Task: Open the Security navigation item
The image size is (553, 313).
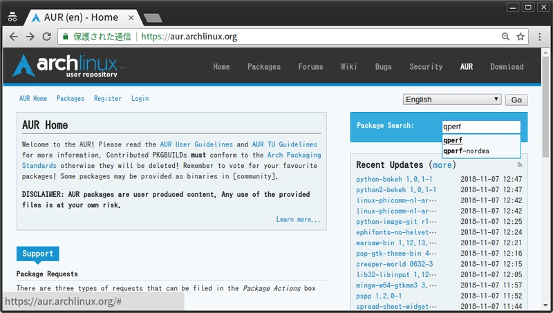Action: tap(426, 66)
